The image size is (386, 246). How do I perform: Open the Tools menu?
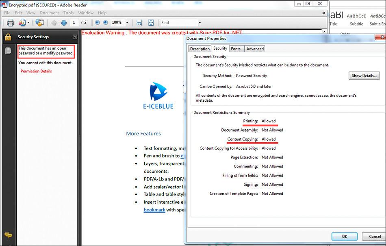(x=68, y=13)
